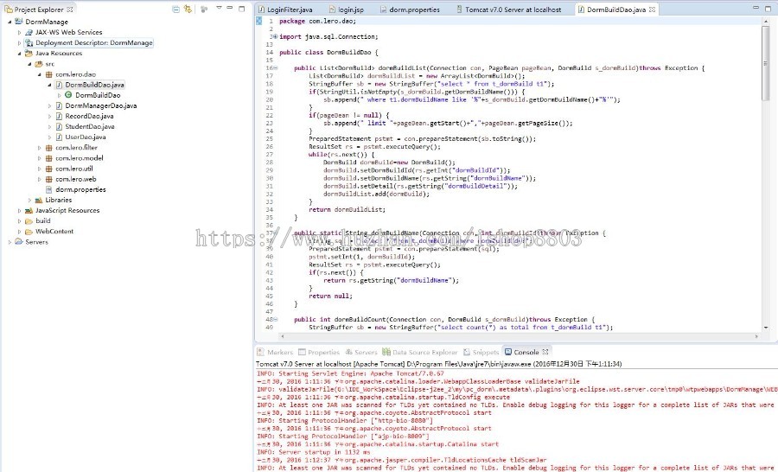Click the JavaScript Resources icon
778x472 pixels.
click(29, 210)
